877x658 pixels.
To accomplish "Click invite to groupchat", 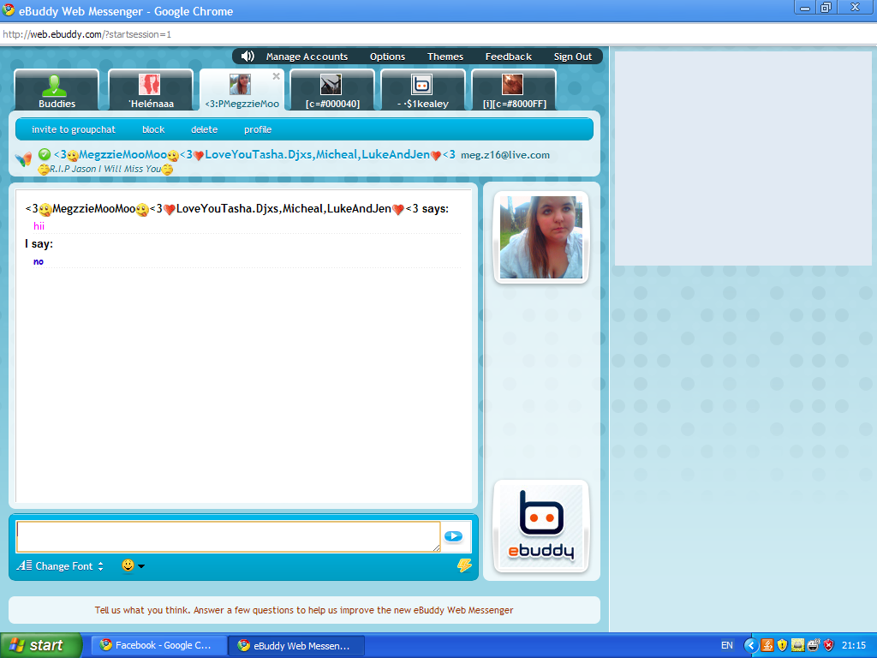I will 73,129.
